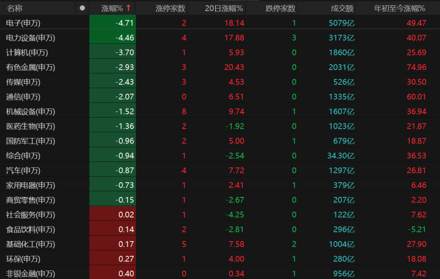Open the 电力设备(申万) sector row

[220, 38]
